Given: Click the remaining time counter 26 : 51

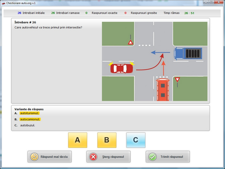Looking at the screenshot, I should [189, 13].
